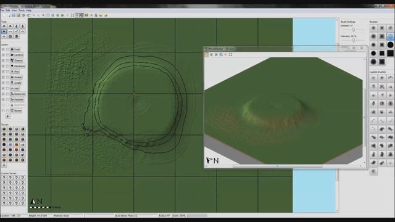Select the Caverns layer button

[17, 55]
